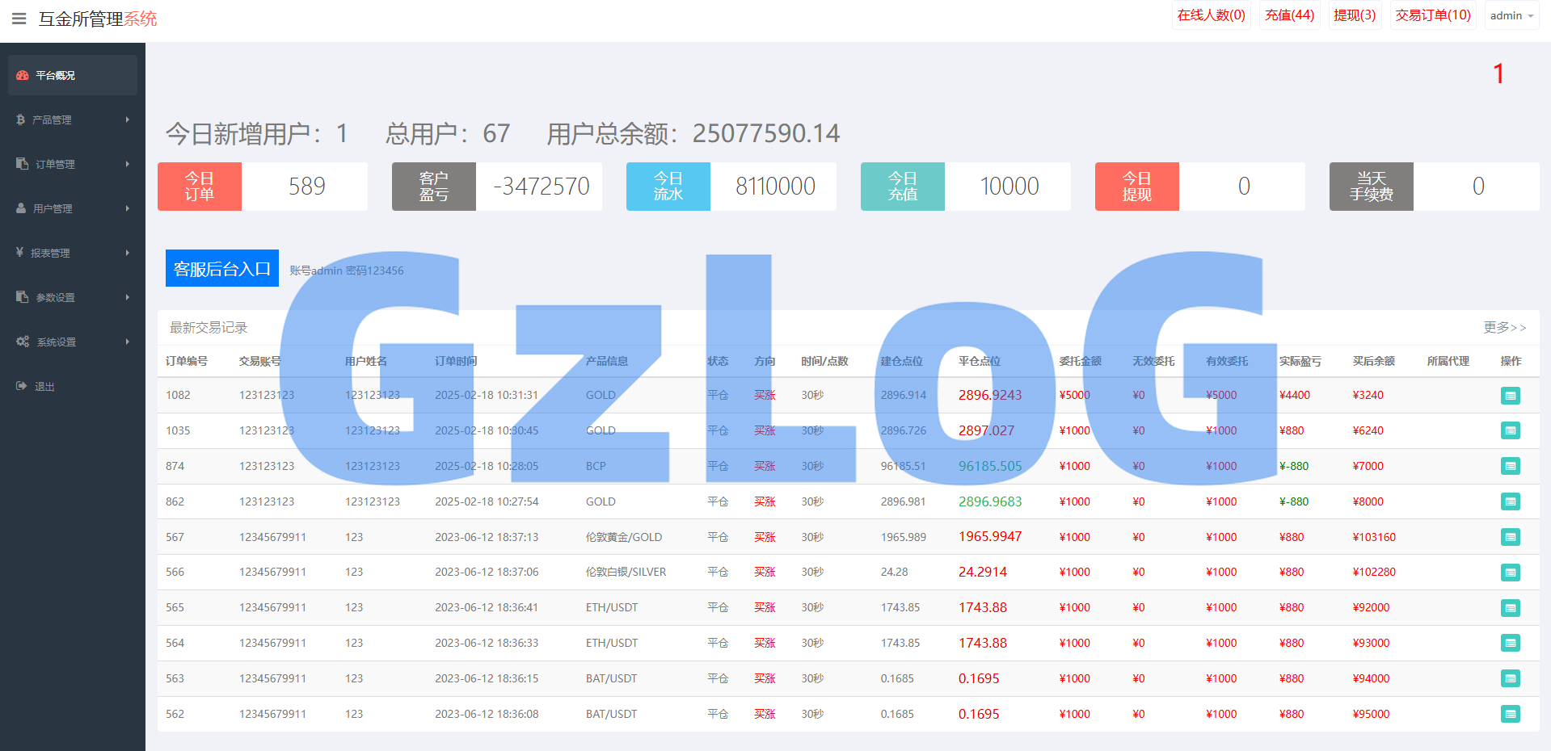This screenshot has width=1551, height=751.
Task: Click the gears icon beside 系统设置
Action: [23, 342]
